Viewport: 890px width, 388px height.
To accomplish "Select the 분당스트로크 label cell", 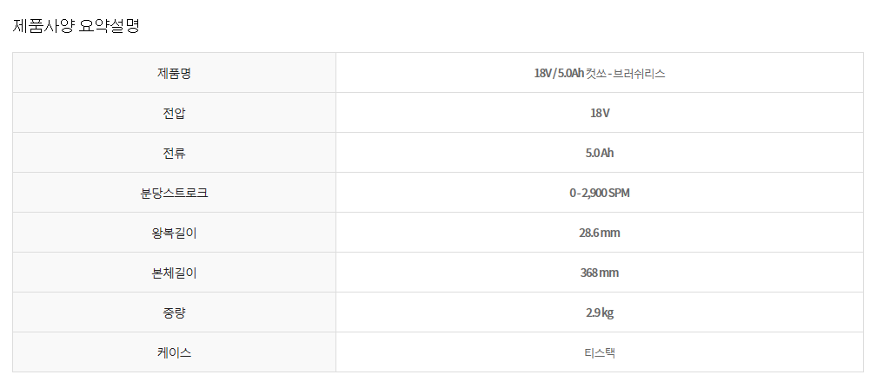I will click(x=174, y=193).
